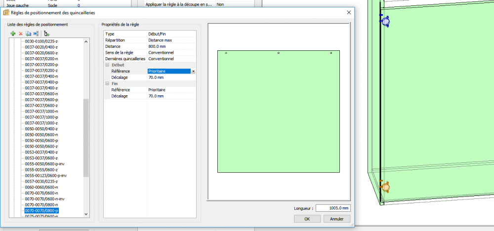This screenshot has width=494, height=231.
Task: Select rule 0037-0020/0400-z
Action: pos(41,47)
